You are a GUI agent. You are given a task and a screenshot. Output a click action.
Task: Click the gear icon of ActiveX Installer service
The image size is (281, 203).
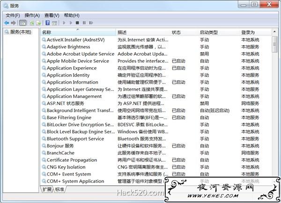click(44, 40)
